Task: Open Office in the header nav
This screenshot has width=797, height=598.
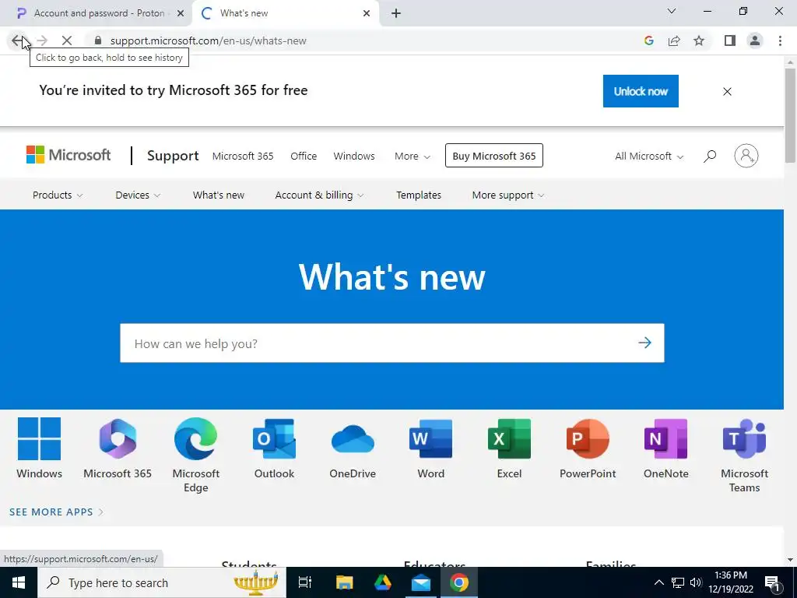Action: point(304,156)
